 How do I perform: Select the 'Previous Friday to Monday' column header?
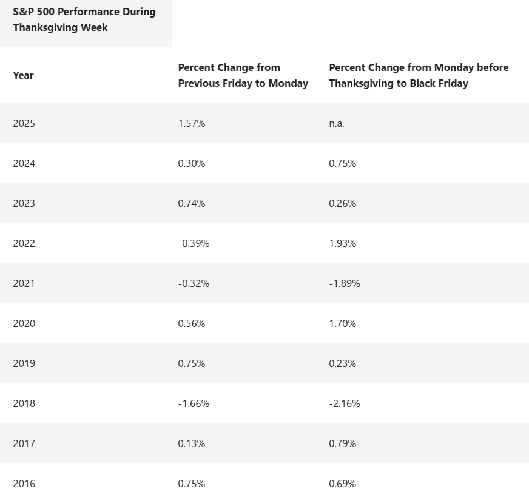point(243,75)
